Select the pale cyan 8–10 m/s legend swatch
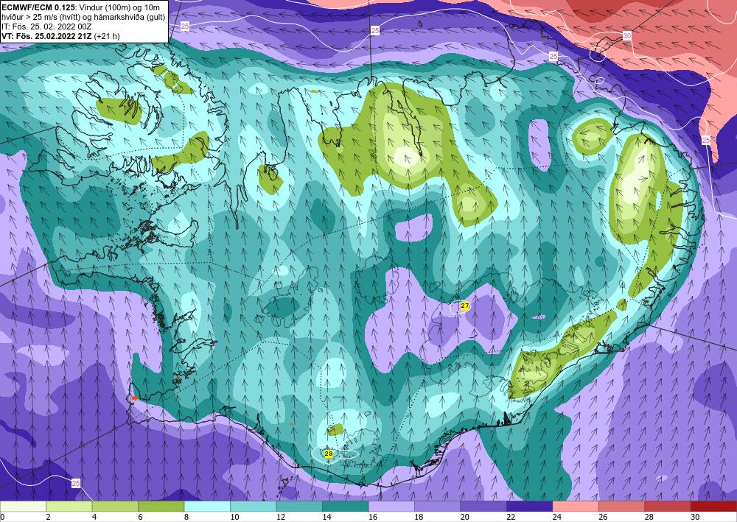 [x=207, y=507]
